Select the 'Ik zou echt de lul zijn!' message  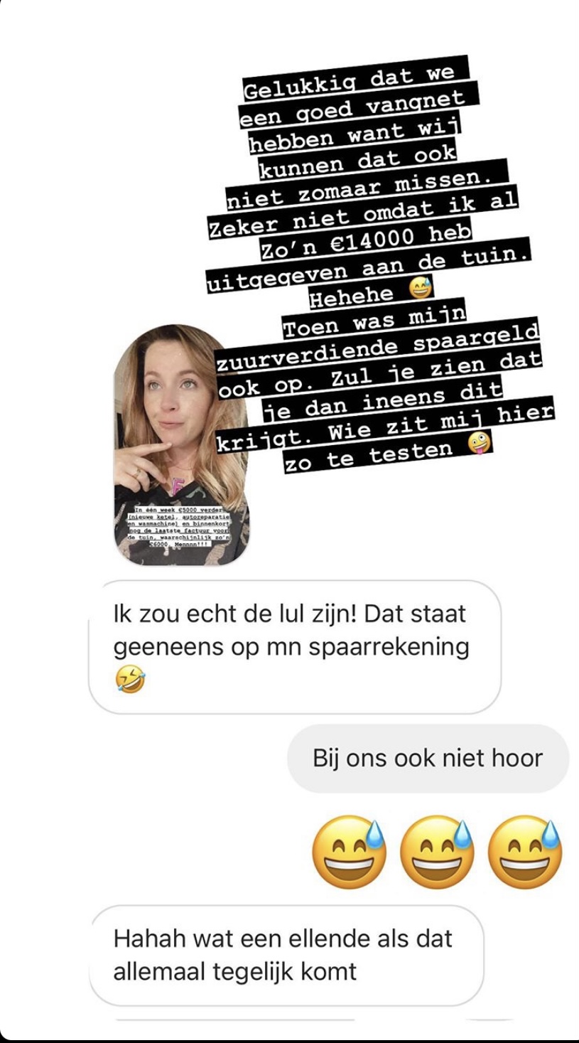(x=295, y=647)
